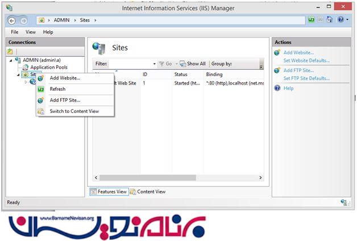
Task: Click the Binding column header
Action: tap(234, 74)
